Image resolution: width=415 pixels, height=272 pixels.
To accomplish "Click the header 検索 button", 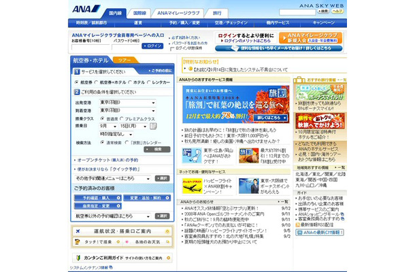I will 323,12.
